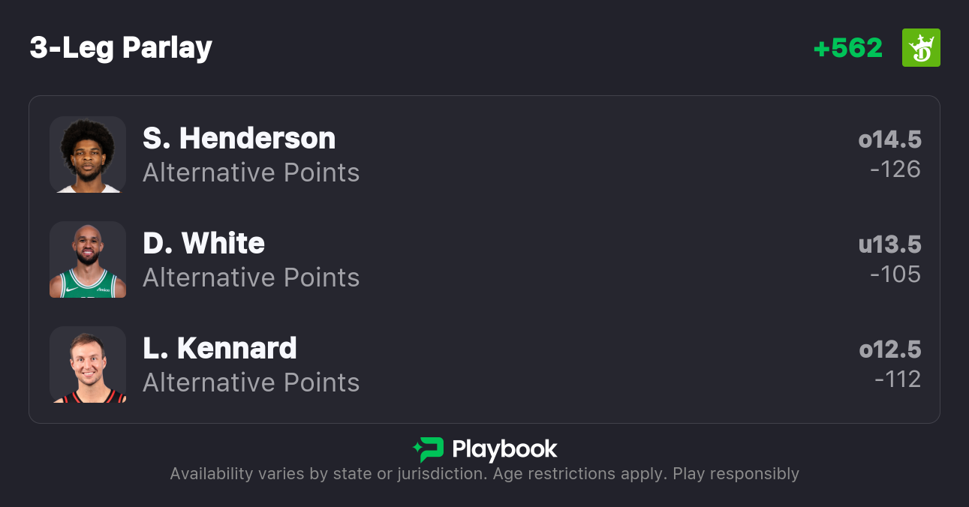This screenshot has width=969, height=507.
Task: Select the D. White player name
Action: (x=203, y=244)
